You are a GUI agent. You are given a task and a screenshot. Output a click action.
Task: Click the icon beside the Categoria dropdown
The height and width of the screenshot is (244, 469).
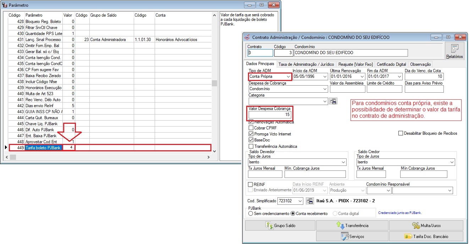click(333, 101)
